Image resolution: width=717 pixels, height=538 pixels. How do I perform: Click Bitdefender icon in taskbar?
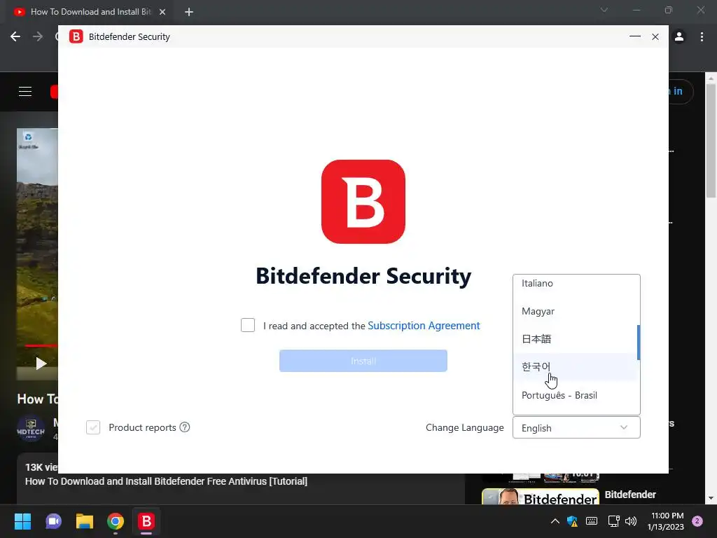point(146,521)
